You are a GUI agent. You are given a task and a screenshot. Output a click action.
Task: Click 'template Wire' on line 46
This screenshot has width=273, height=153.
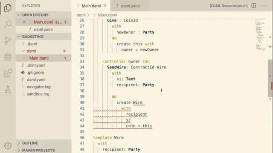tap(108, 138)
